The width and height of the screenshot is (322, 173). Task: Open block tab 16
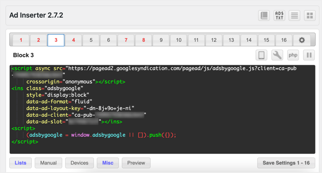point(284,40)
